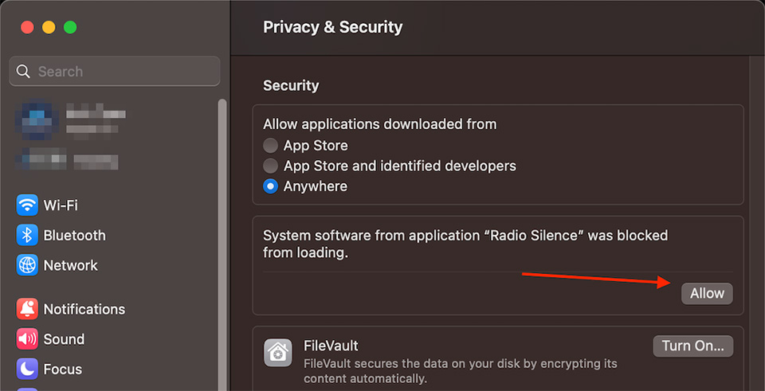This screenshot has width=765, height=391.
Task: Open Wi-Fi settings via its icon
Action: coord(28,205)
